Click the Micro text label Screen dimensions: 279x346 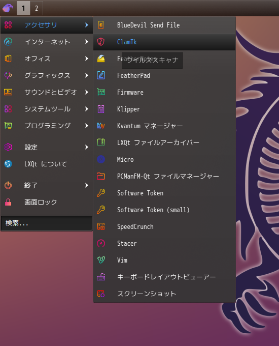125,159
